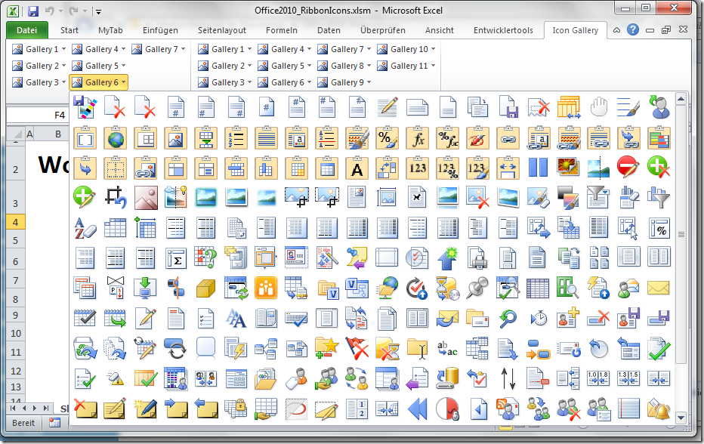Select row header 4
This screenshot has height=444, width=704.
[x=16, y=222]
